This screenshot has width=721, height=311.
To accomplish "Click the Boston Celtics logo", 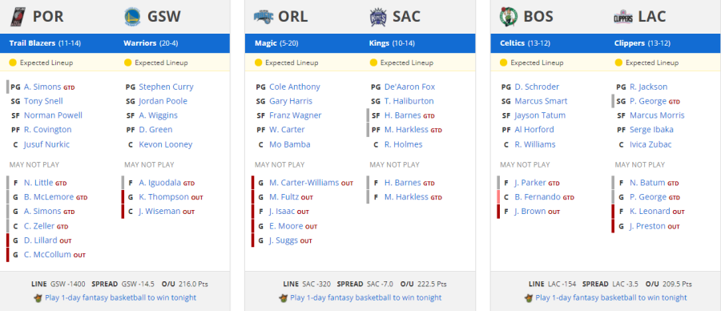I will click(x=509, y=17).
